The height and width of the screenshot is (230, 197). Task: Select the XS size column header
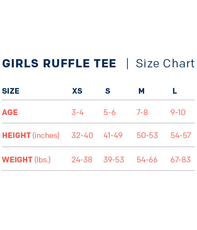pos(77,91)
